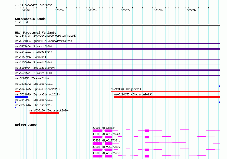The width and height of the screenshot is (227, 159).
Task: Select the red nsv3214655 Chaisson2019 bar
Action: (167, 97)
